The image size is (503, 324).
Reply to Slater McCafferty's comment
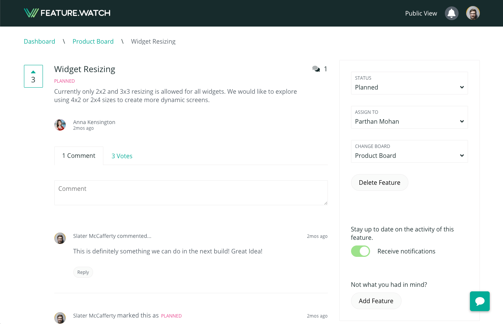click(x=83, y=272)
